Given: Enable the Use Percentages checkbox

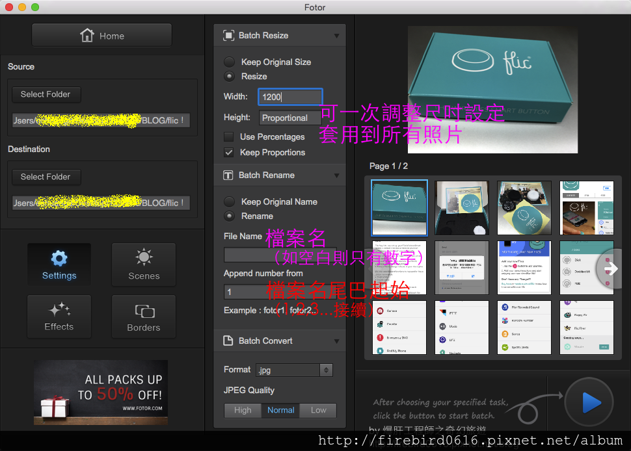Looking at the screenshot, I should 228,136.
